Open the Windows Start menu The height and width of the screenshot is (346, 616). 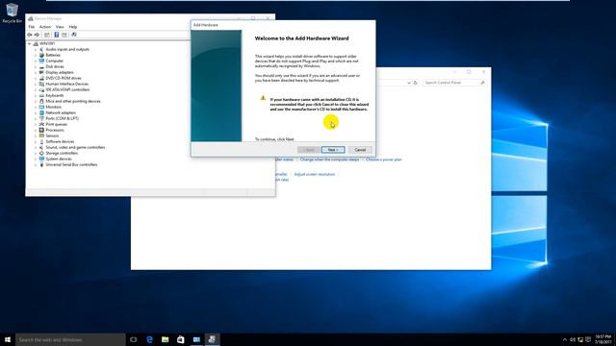[x=8, y=339]
